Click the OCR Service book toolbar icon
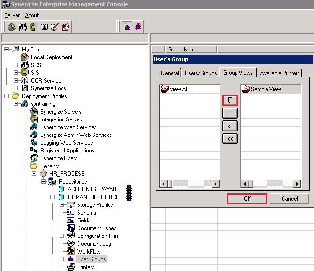 pos(44,27)
